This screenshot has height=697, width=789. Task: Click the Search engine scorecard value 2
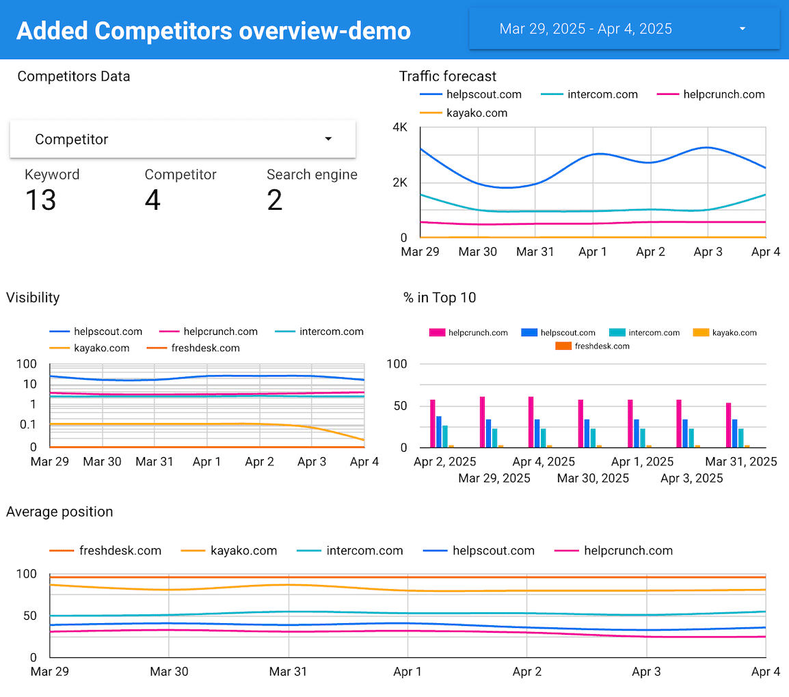coord(275,200)
